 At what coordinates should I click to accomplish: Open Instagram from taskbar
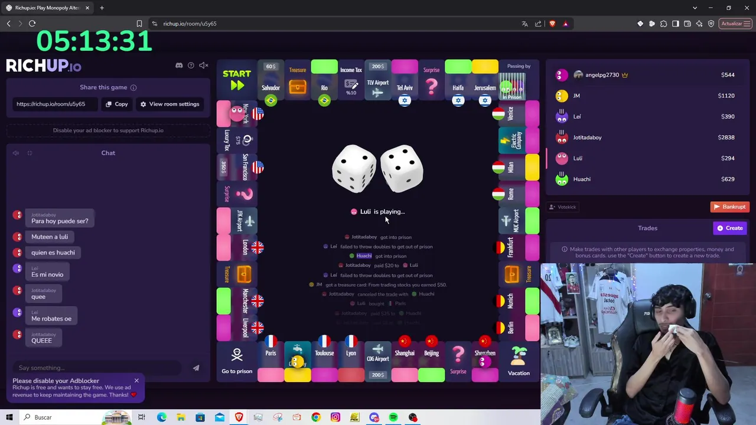[x=335, y=417]
